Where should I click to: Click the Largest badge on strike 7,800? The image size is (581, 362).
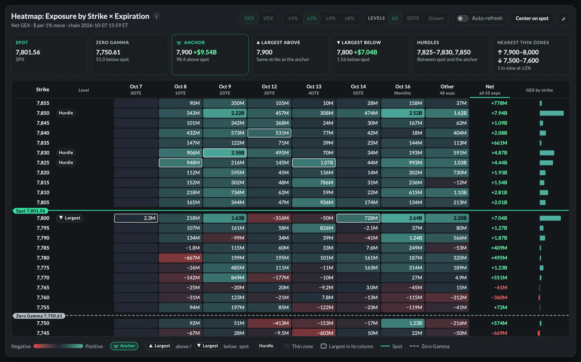(x=69, y=218)
